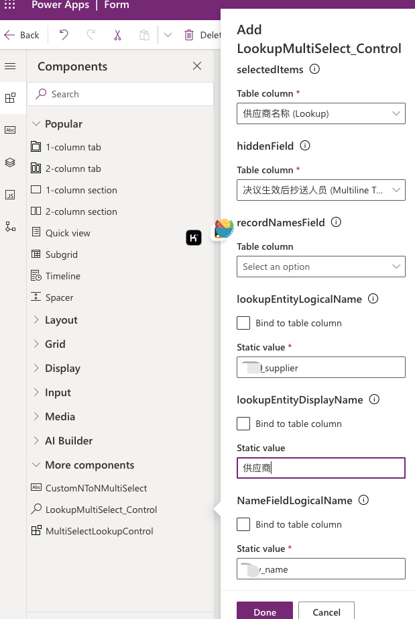Select the layers icon in the sidebar

click(x=10, y=162)
